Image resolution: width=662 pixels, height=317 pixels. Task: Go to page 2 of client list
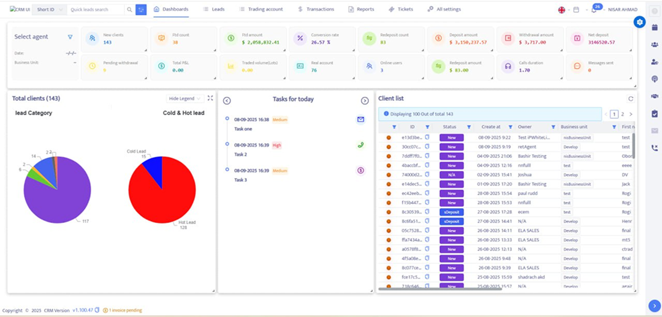[x=622, y=114]
